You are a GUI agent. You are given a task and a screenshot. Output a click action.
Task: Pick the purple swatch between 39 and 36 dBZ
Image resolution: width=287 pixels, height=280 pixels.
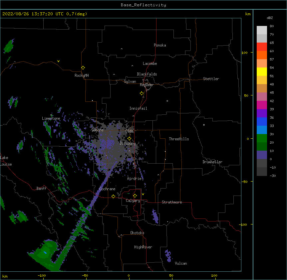point(262,113)
